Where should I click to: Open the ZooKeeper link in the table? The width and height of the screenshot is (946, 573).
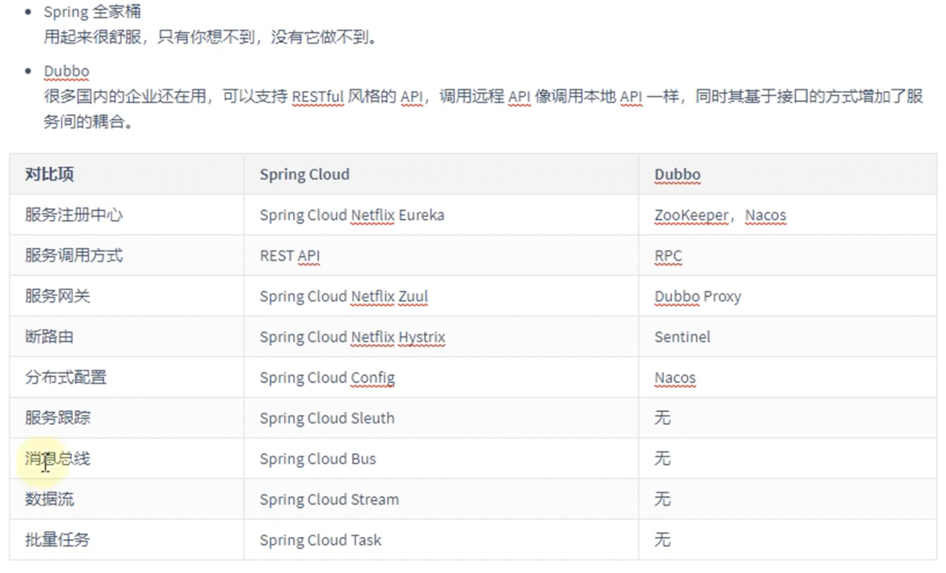click(691, 215)
